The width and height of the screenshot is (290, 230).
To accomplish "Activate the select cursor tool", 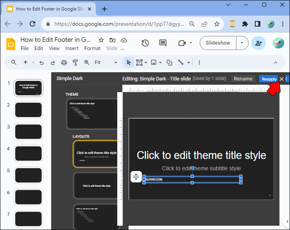I will (x=128, y=62).
